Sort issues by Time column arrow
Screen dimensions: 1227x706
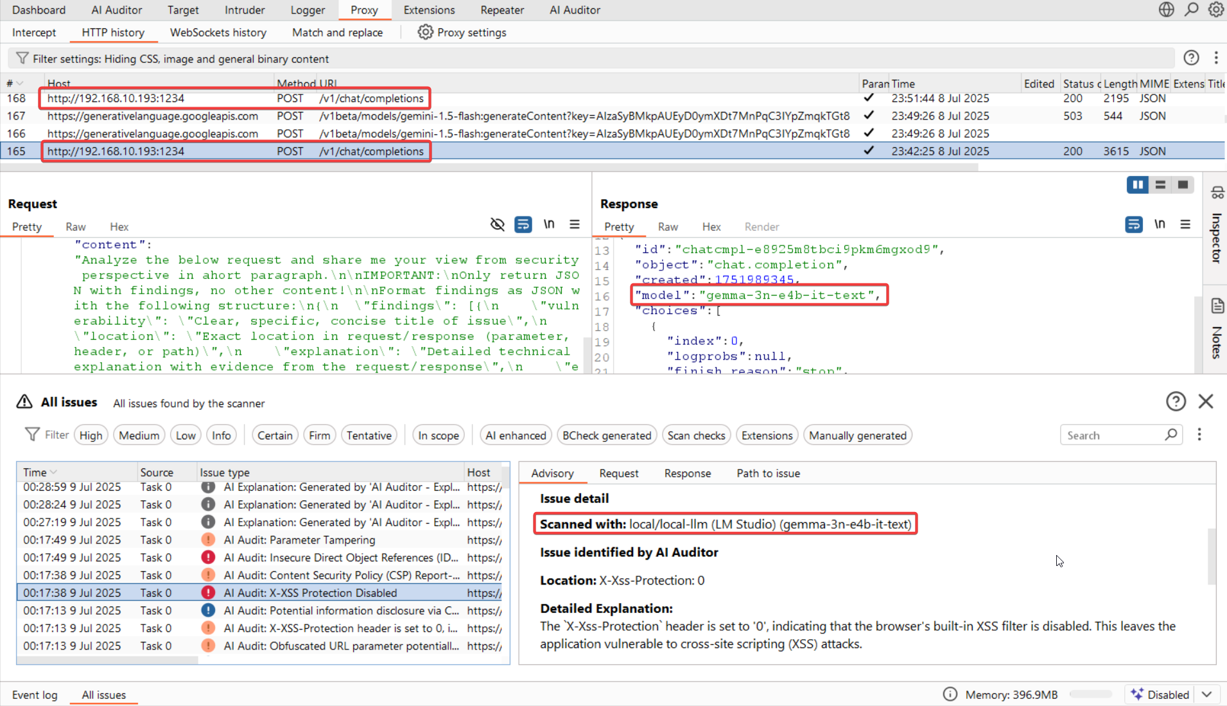(53, 472)
